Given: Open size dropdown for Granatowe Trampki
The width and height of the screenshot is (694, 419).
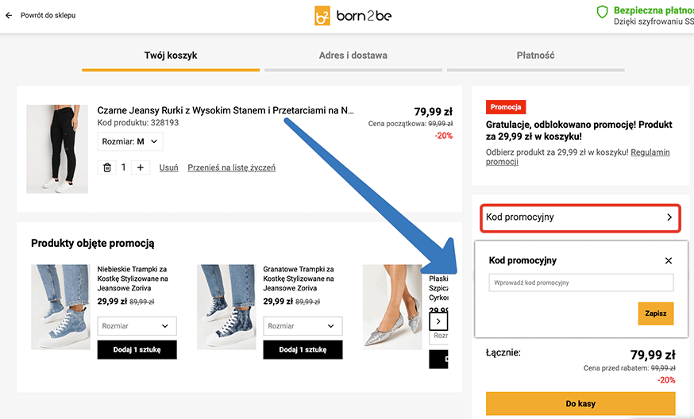Looking at the screenshot, I should [303, 326].
